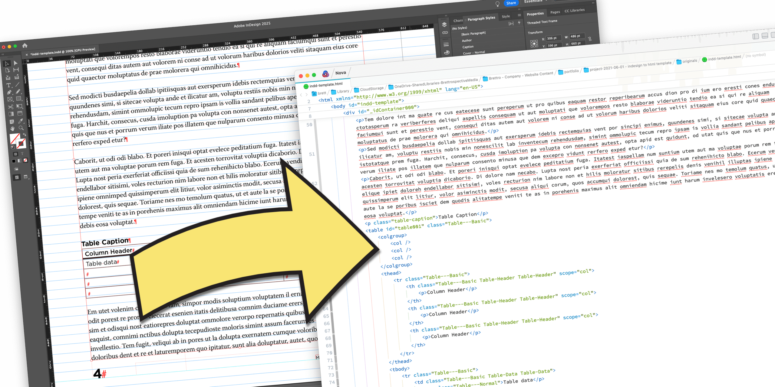This screenshot has height=387, width=775.
Task: Select the Gradient Swatch tool
Action: [11, 114]
